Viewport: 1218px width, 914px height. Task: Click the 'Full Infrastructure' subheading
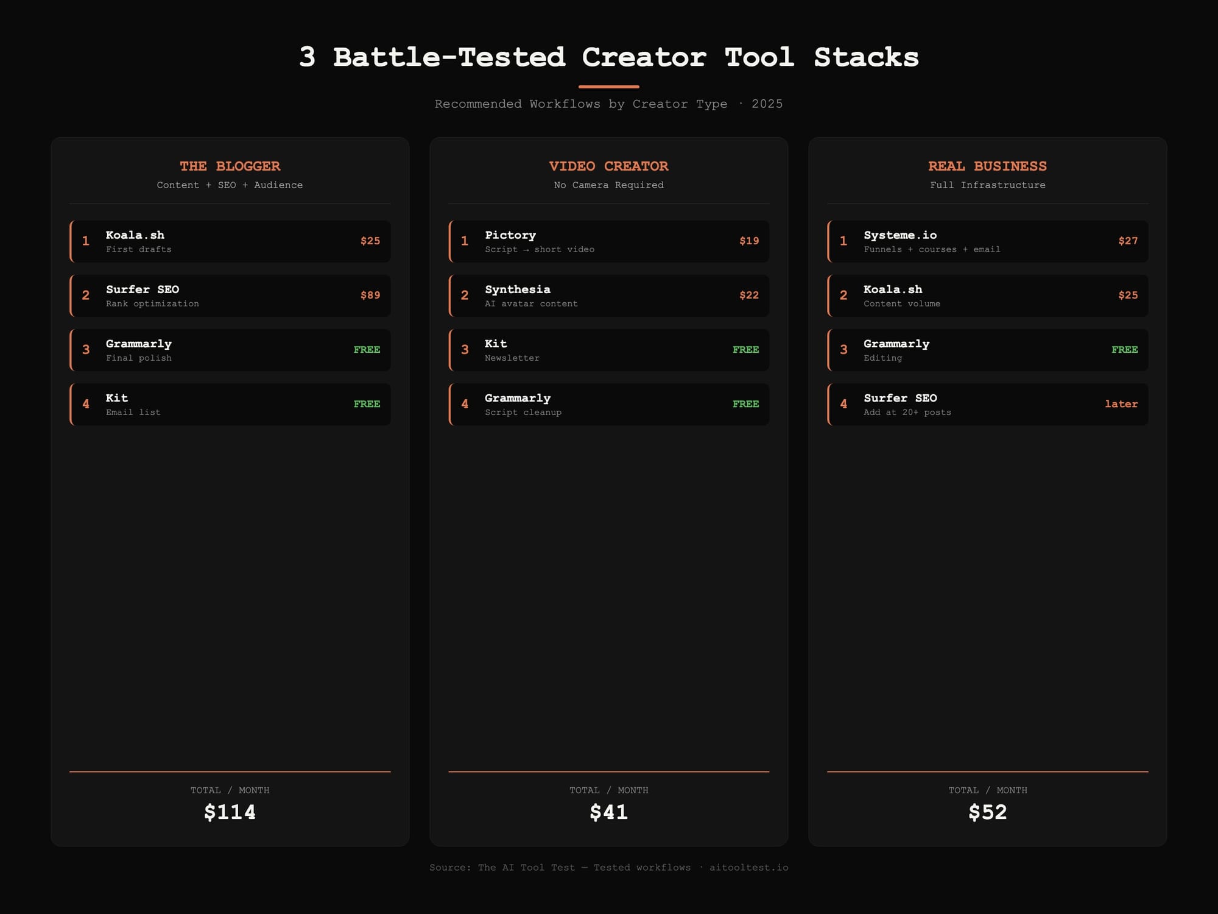[x=988, y=185]
